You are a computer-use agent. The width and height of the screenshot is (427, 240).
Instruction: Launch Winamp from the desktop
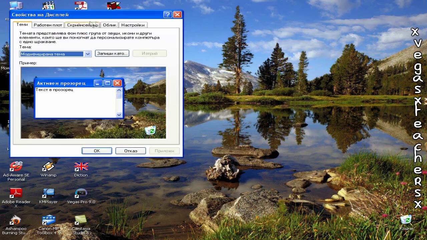pyautogui.click(x=48, y=167)
